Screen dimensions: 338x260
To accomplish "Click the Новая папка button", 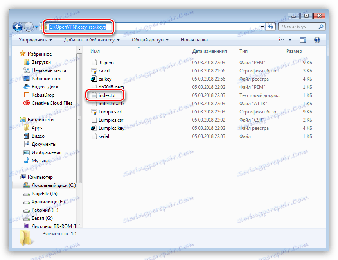I will pyautogui.click(x=194, y=39).
